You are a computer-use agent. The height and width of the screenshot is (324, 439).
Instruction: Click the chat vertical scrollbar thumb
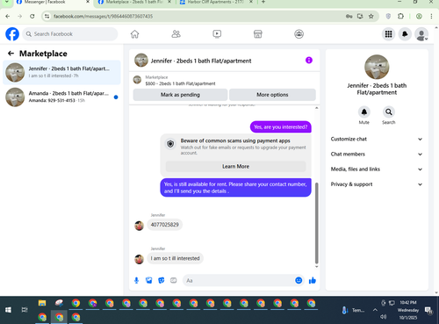click(316, 223)
